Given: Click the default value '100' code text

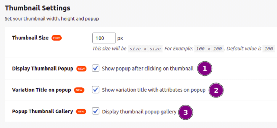Looking at the screenshot, I should 269,49.
